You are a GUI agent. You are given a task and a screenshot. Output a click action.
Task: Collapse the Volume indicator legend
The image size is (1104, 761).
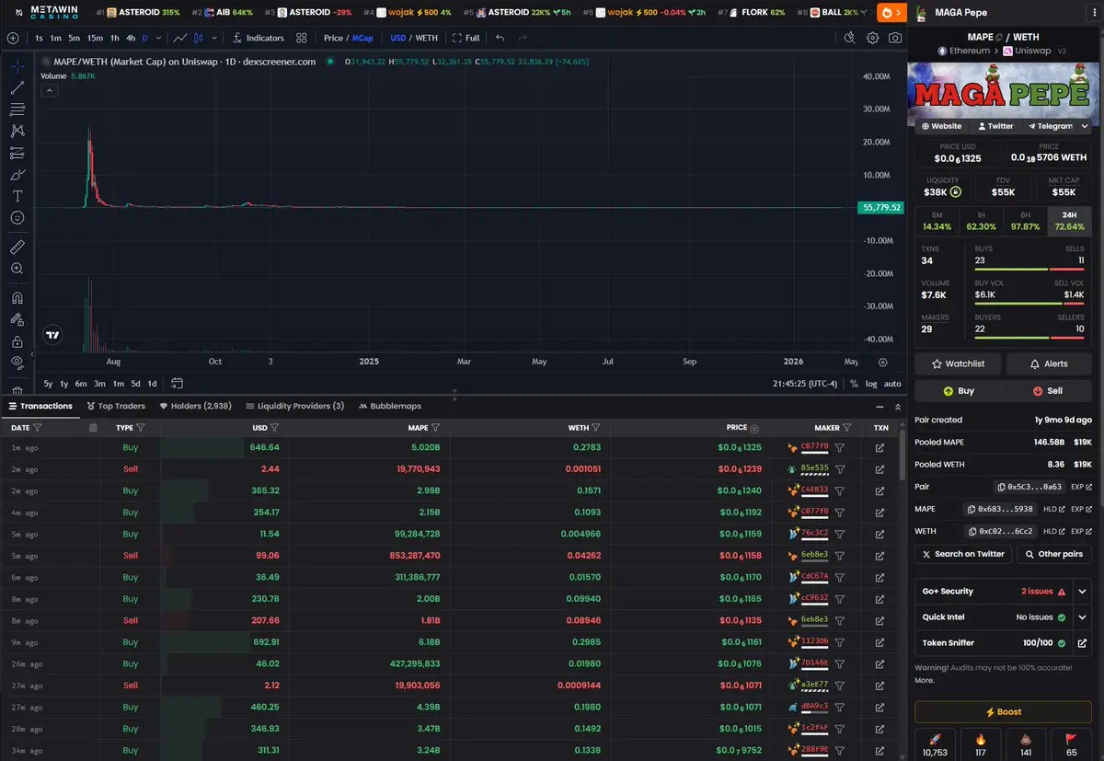click(49, 90)
